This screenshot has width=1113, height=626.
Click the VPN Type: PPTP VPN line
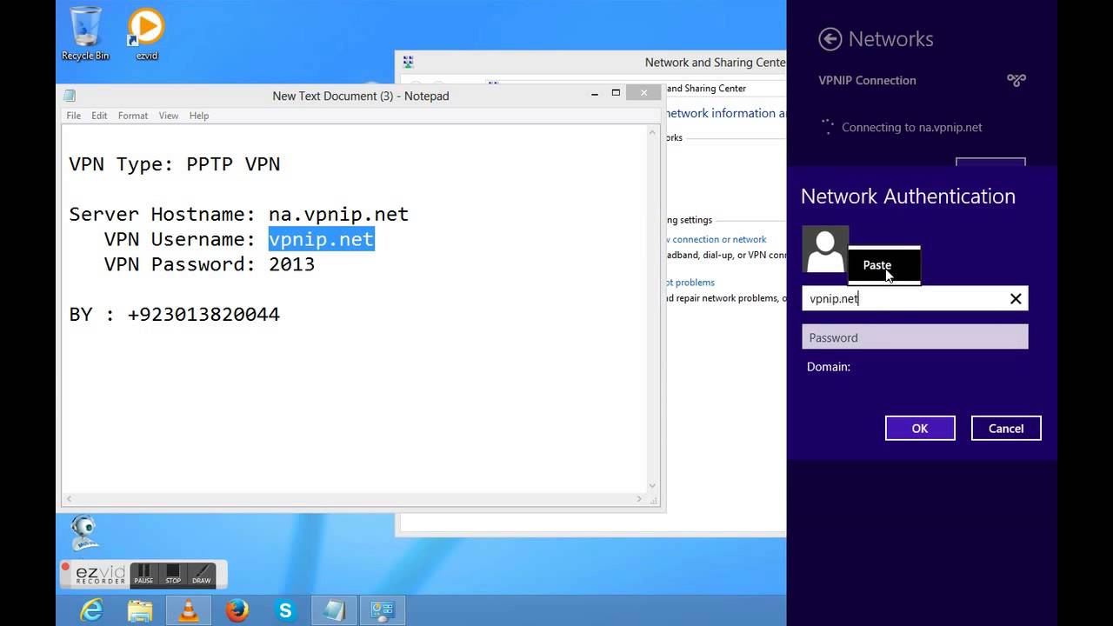coord(174,164)
